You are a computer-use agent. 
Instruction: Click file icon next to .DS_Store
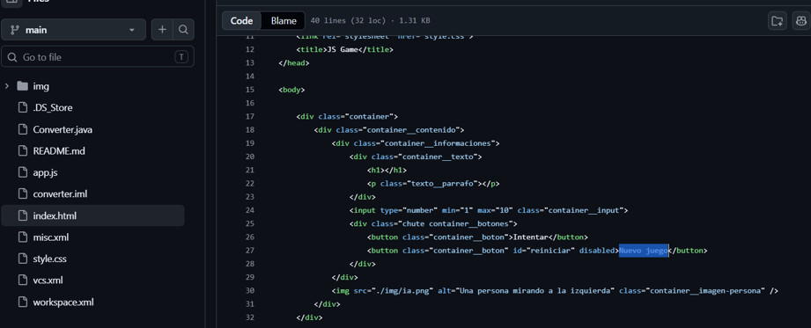(x=22, y=108)
